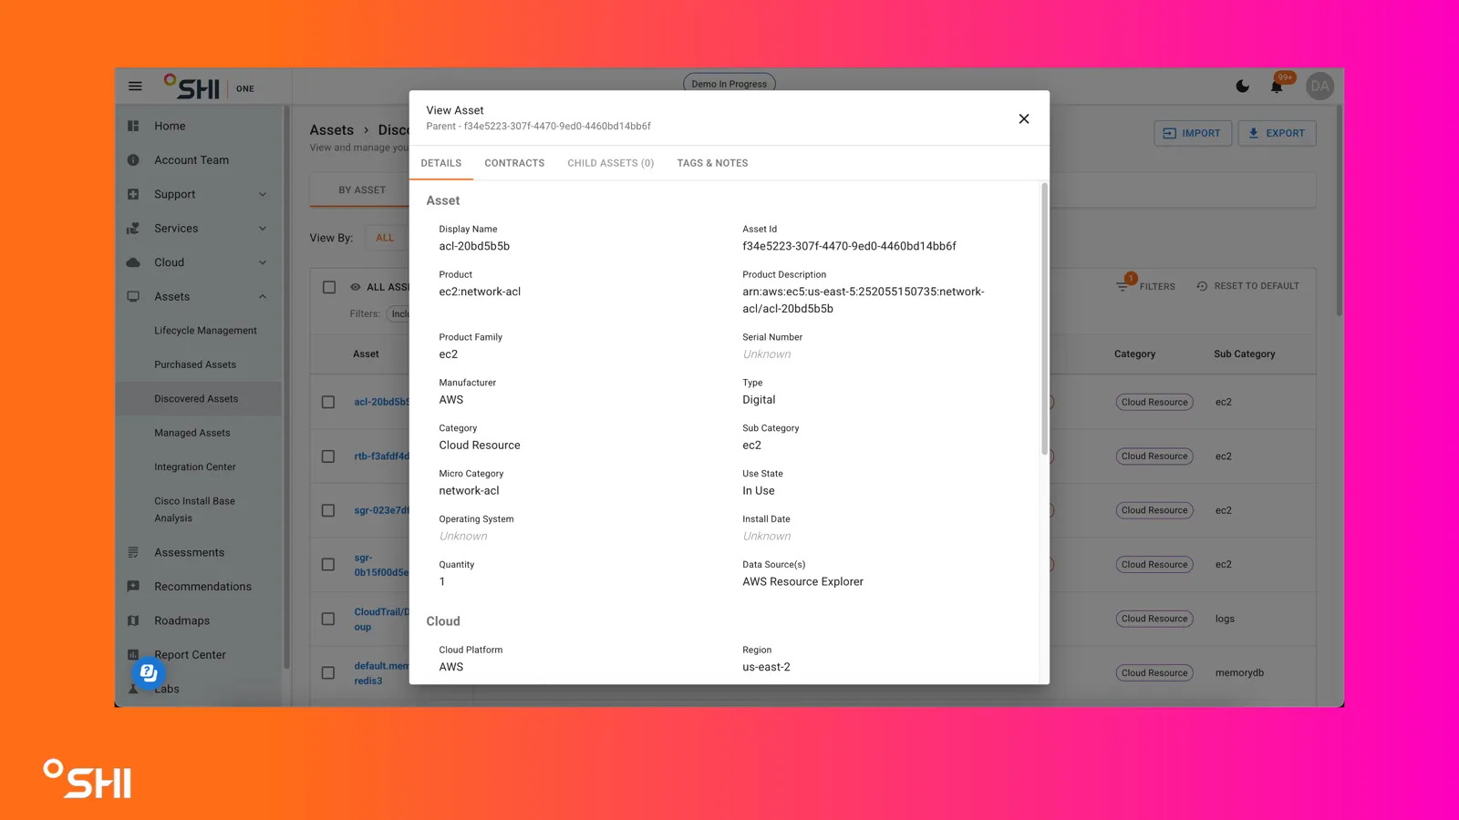
Task: Tick the rtb-f3afdf4d row checkbox
Action: pos(328,456)
